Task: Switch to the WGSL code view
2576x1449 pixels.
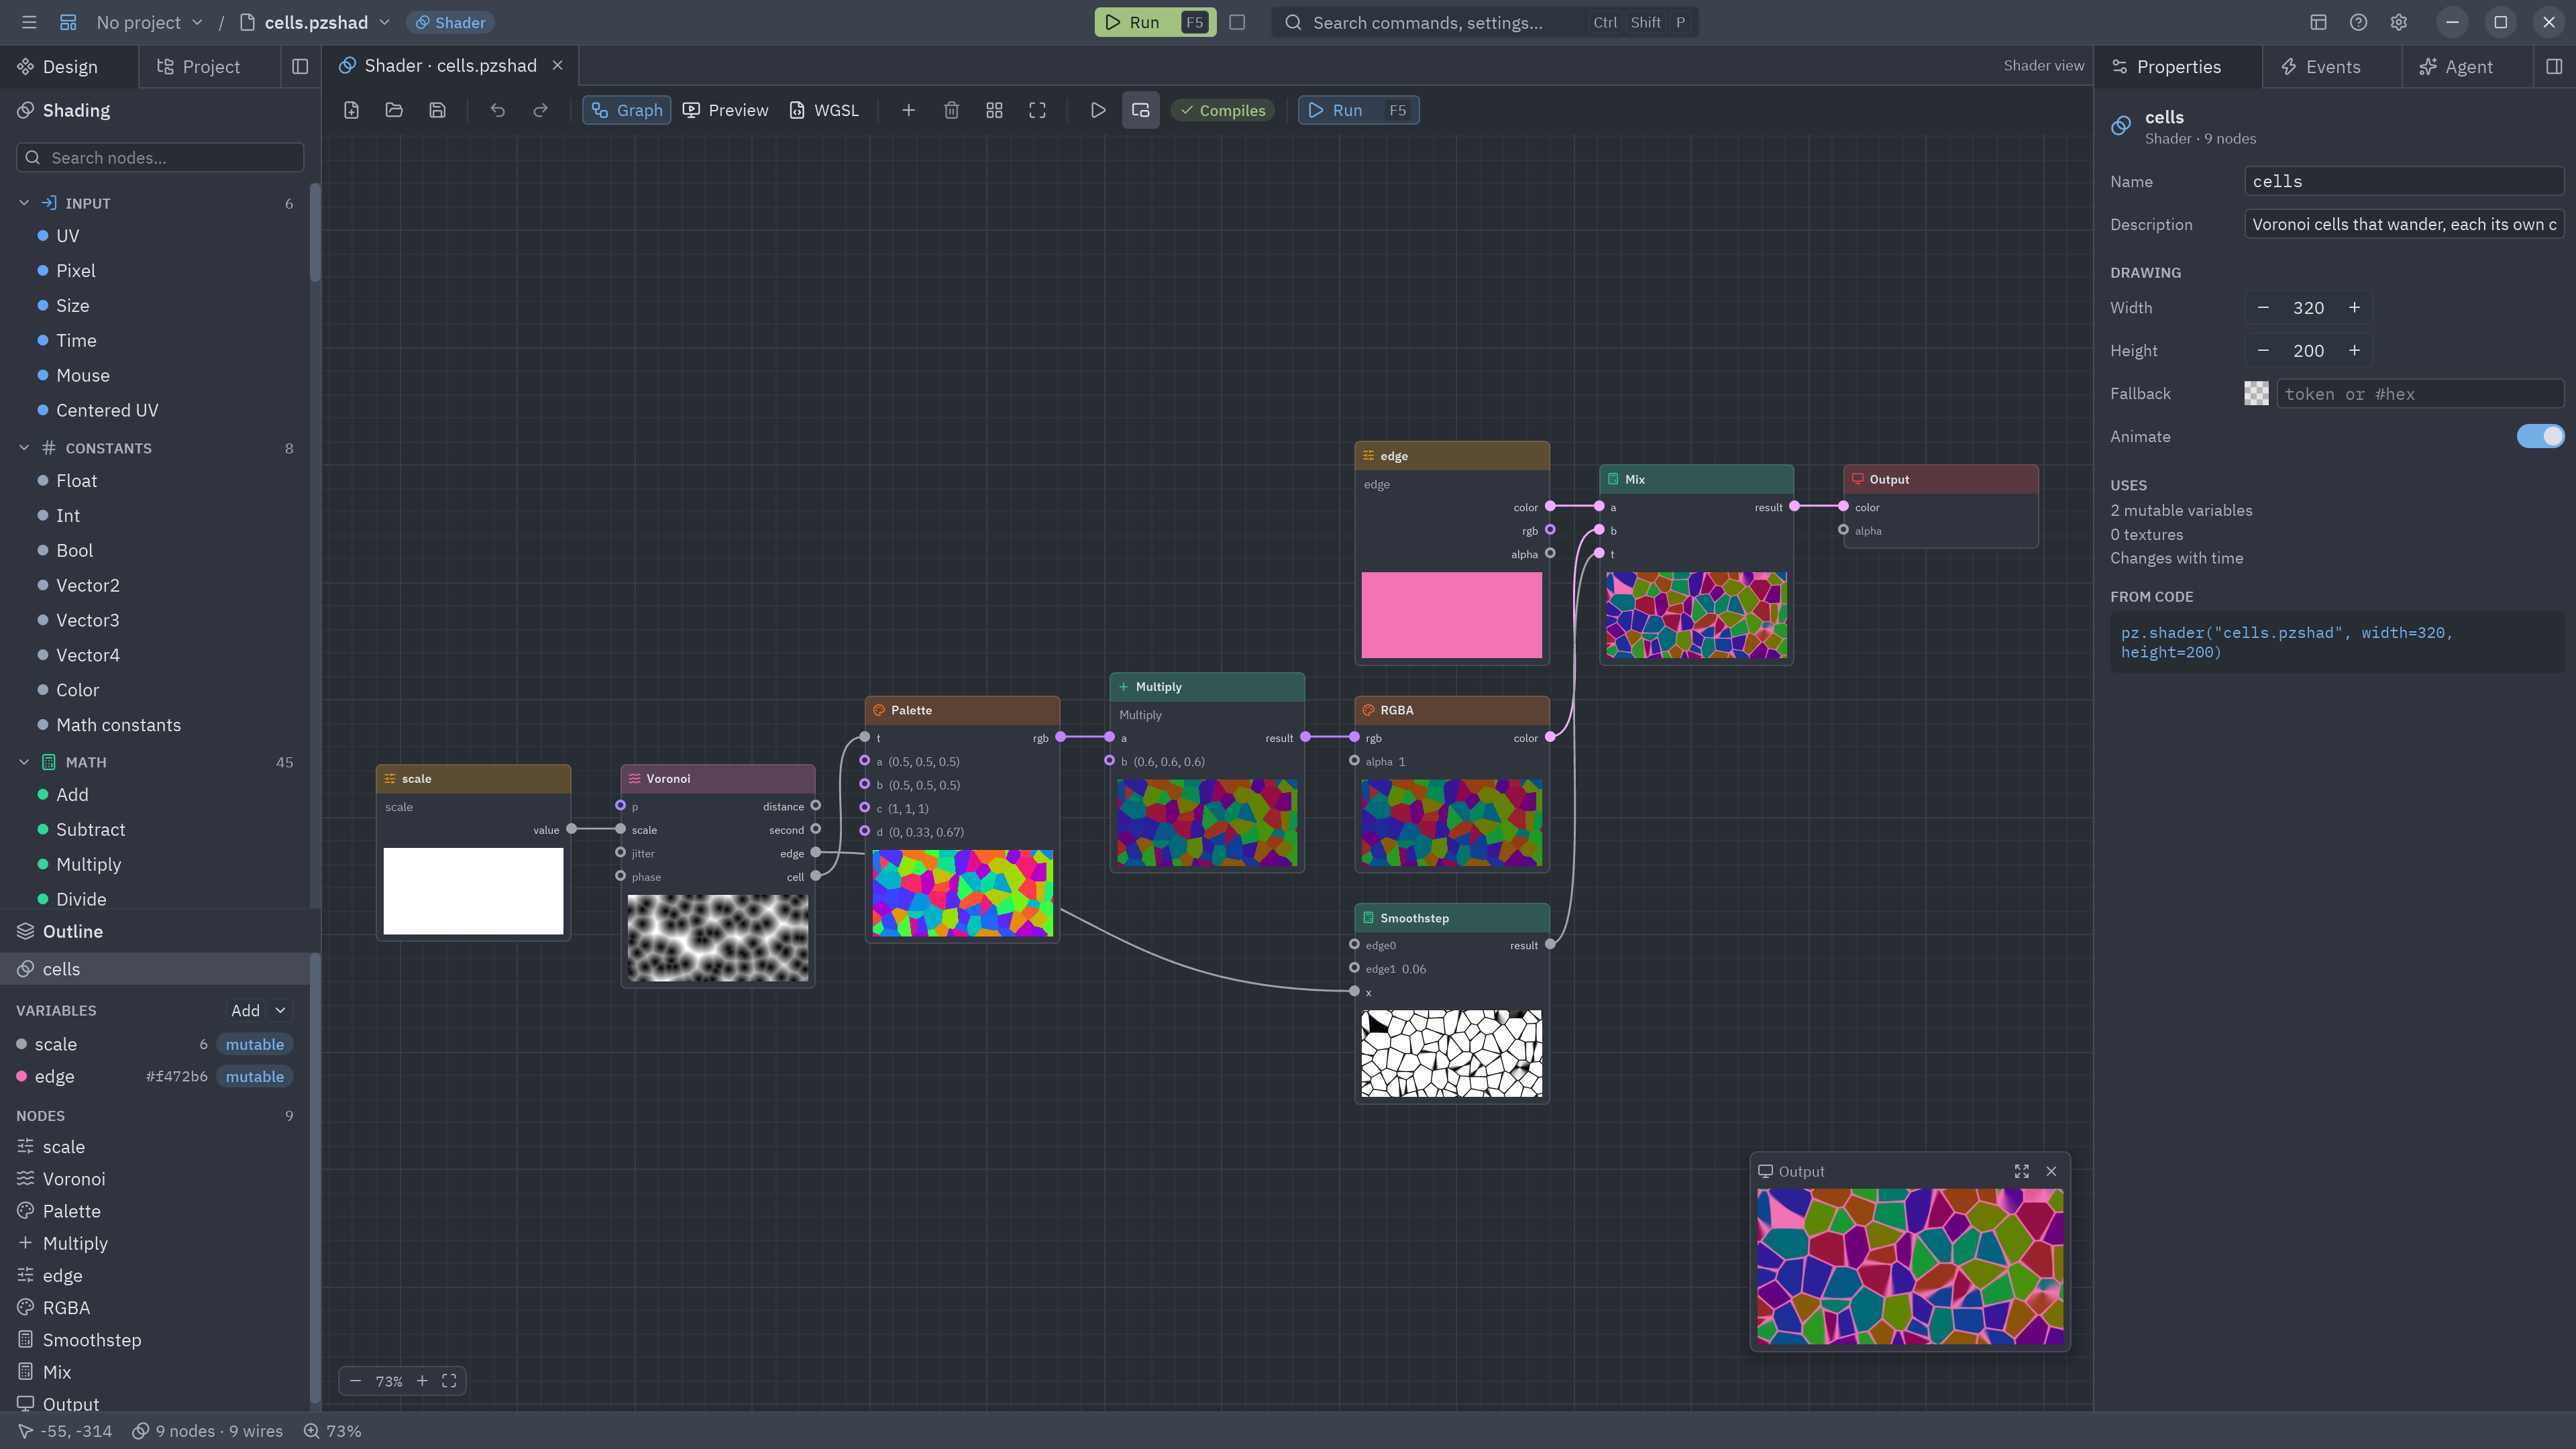Action: click(823, 110)
